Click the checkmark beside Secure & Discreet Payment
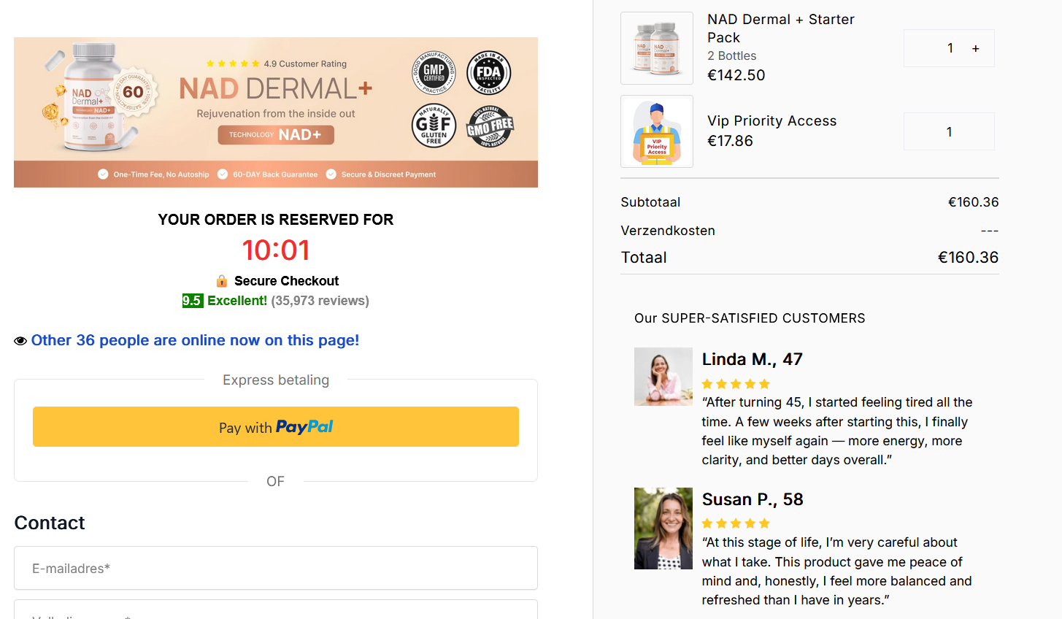 coord(331,174)
